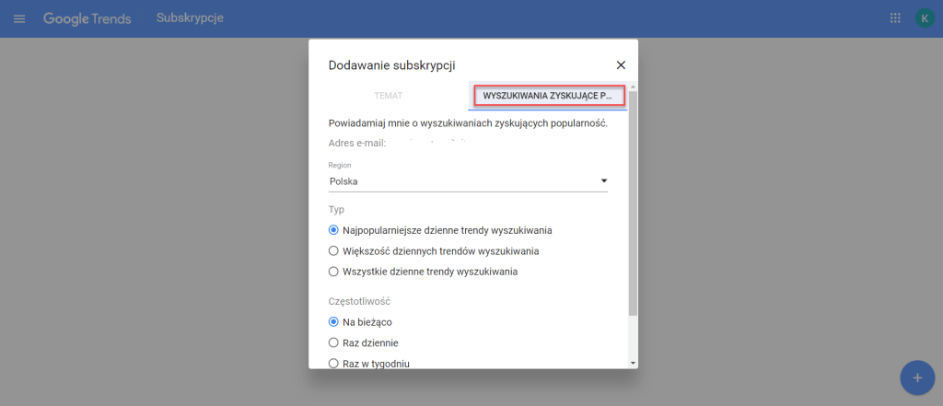Viewport: 943px width, 406px height.
Task: Click the Google Trends logo
Action: [x=87, y=18]
